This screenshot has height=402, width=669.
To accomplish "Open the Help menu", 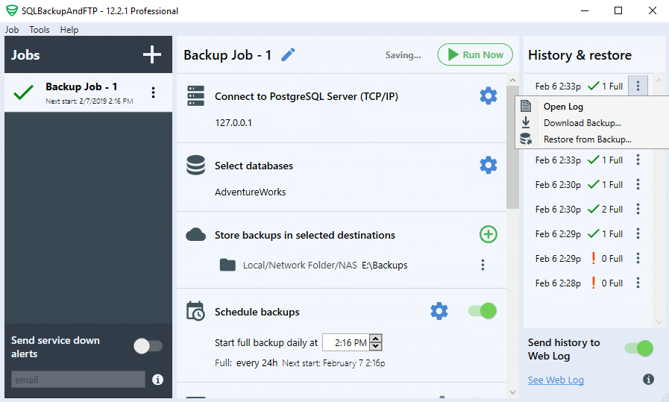I will coord(69,29).
